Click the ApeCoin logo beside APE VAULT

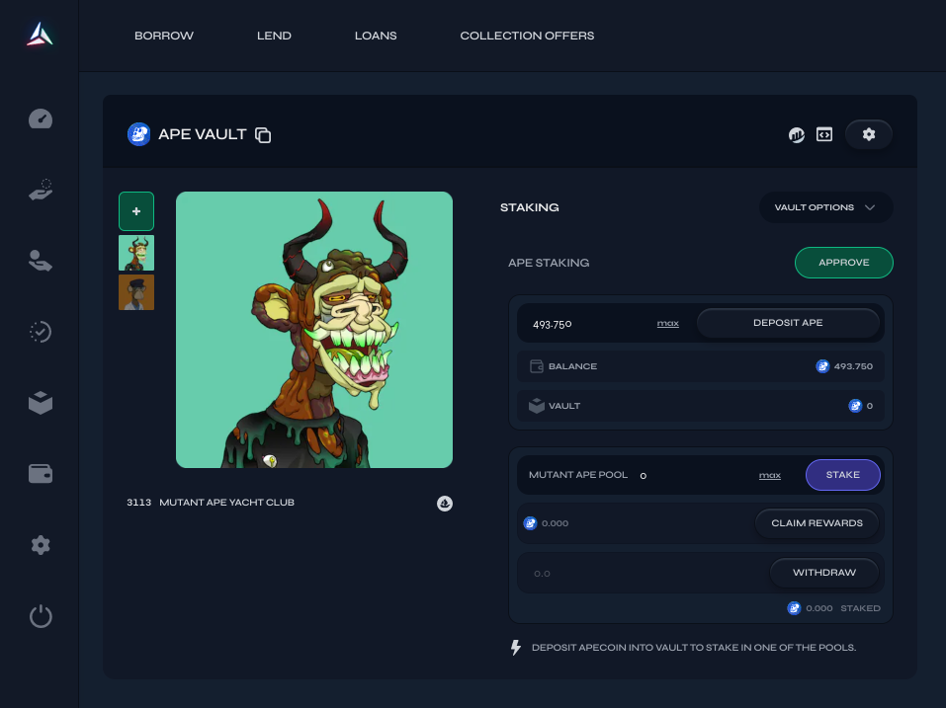(x=138, y=134)
